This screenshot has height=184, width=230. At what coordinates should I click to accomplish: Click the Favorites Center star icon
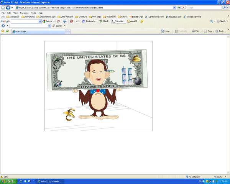3,31
